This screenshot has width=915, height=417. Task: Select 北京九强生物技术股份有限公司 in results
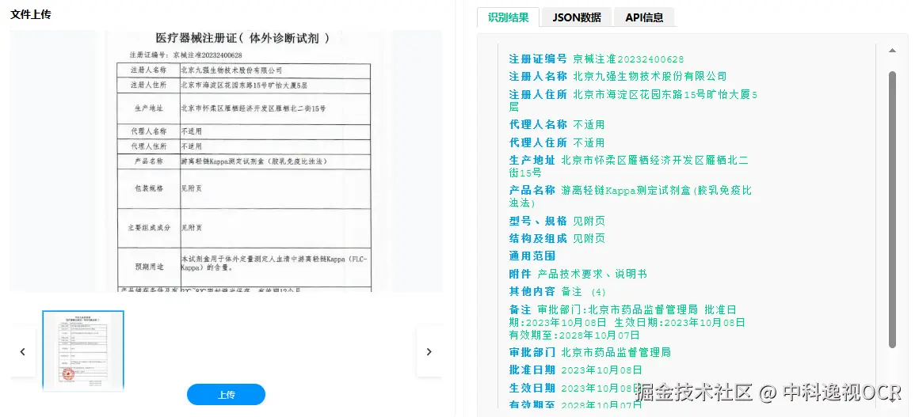point(650,77)
